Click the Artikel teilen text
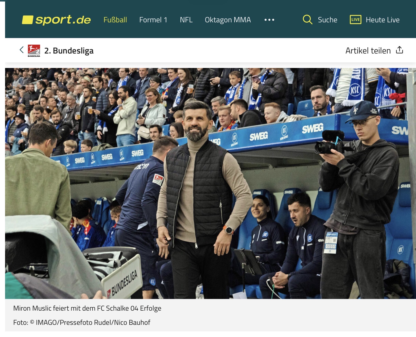The width and height of the screenshot is (416, 337). tap(368, 51)
